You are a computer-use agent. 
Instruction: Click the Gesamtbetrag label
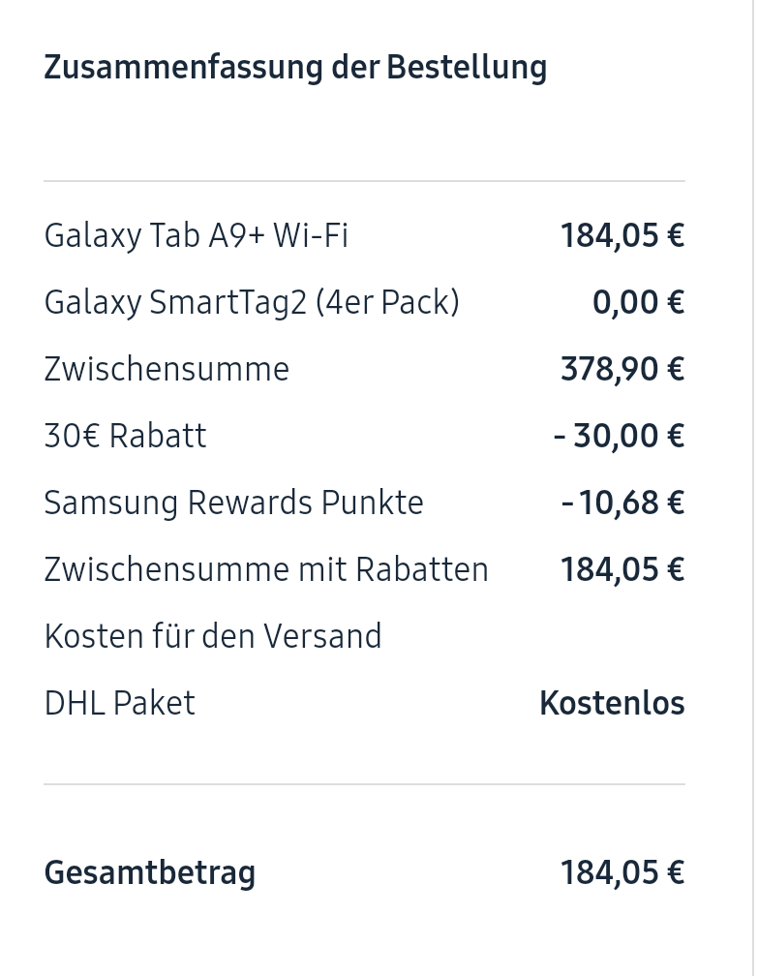(150, 872)
